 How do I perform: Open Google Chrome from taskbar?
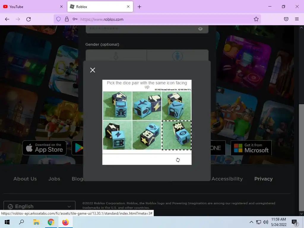tap(51, 222)
